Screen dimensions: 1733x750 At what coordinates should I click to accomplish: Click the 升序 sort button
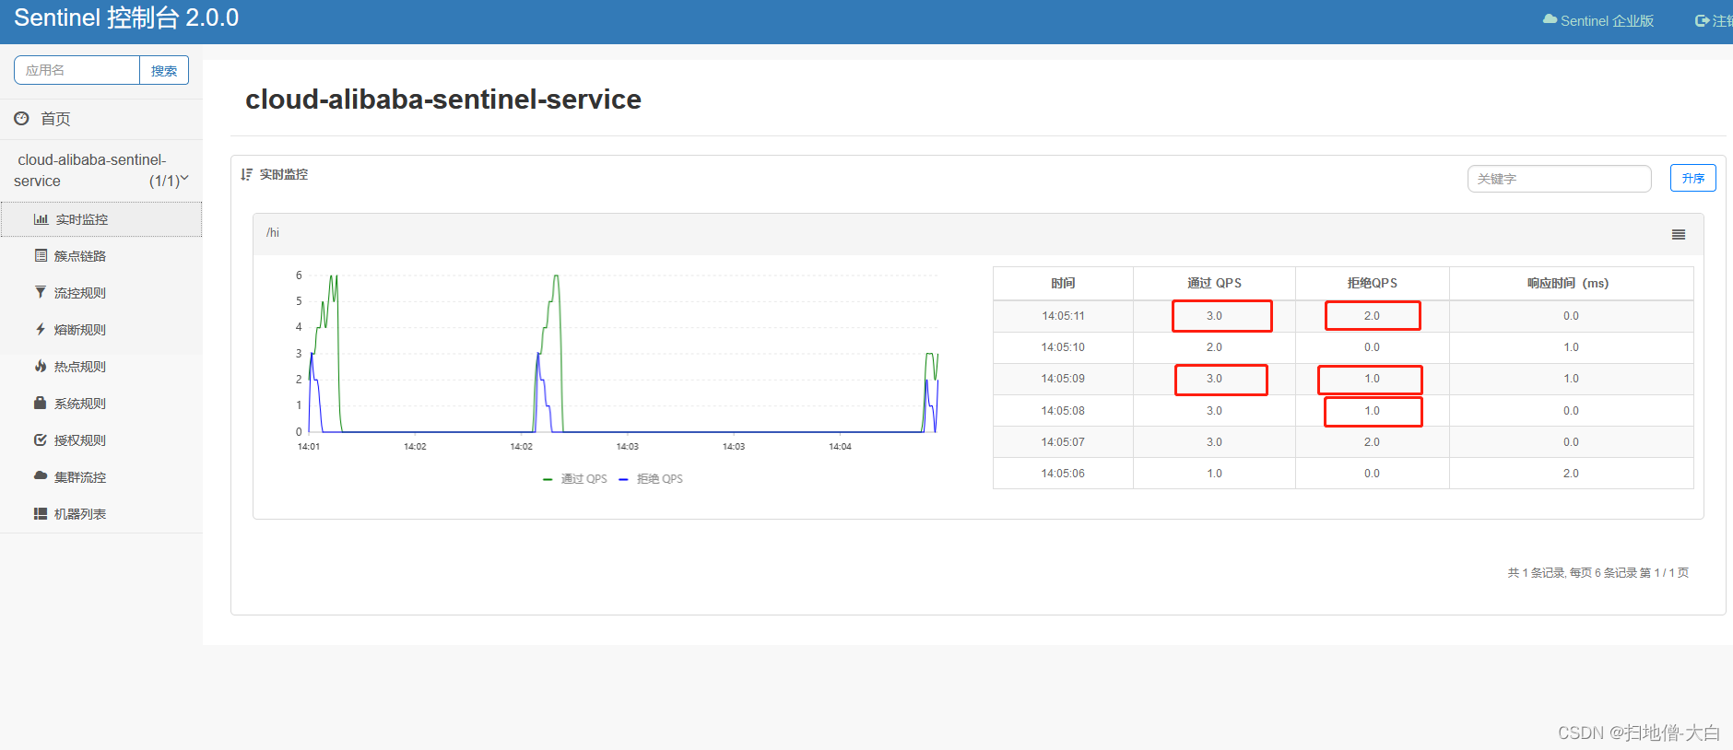pyautogui.click(x=1692, y=178)
